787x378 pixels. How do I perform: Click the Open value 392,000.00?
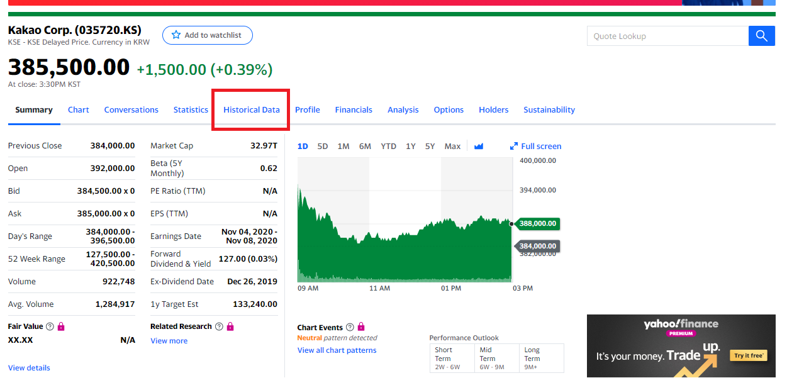(x=113, y=168)
